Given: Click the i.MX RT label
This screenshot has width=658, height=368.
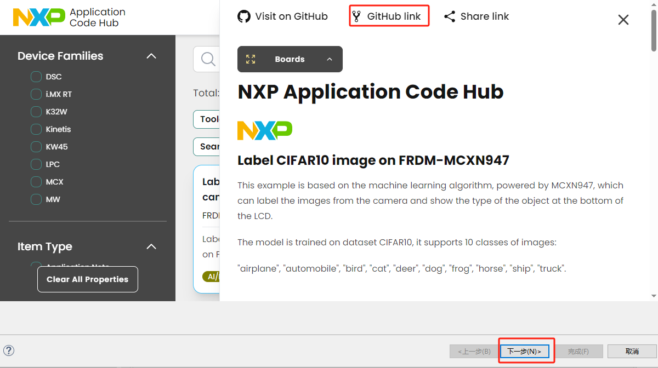Looking at the screenshot, I should click(x=59, y=94).
